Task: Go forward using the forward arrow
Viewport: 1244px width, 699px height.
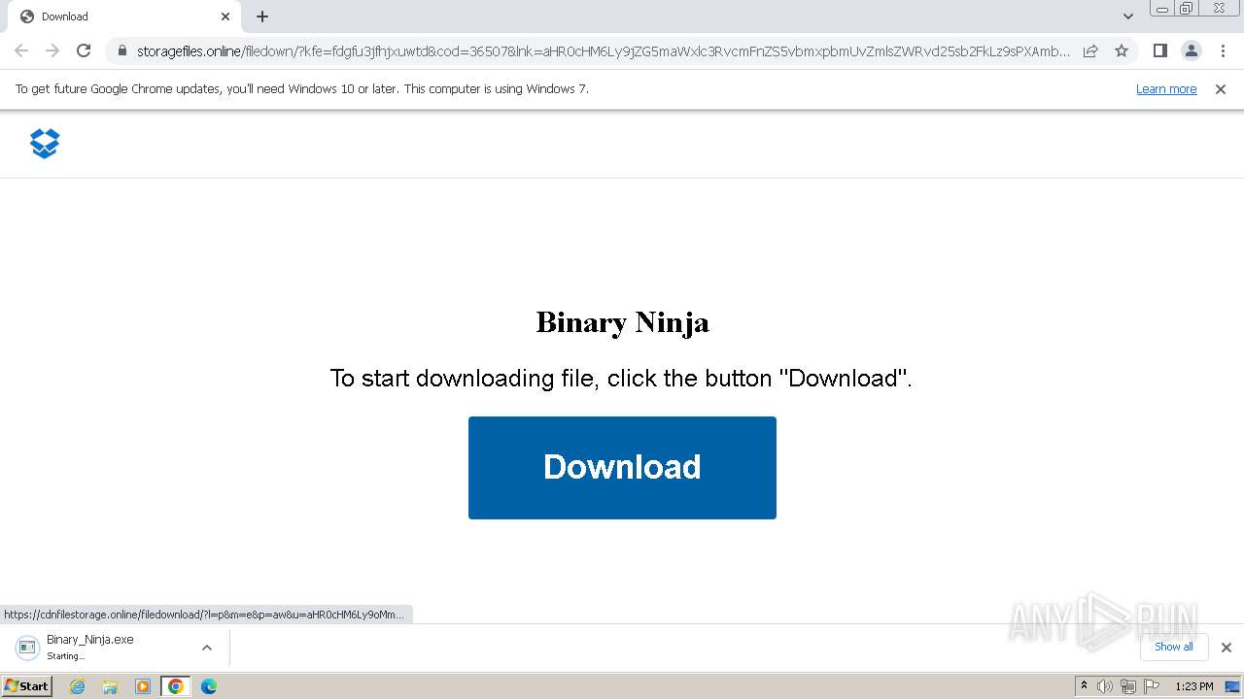Action: click(x=52, y=50)
